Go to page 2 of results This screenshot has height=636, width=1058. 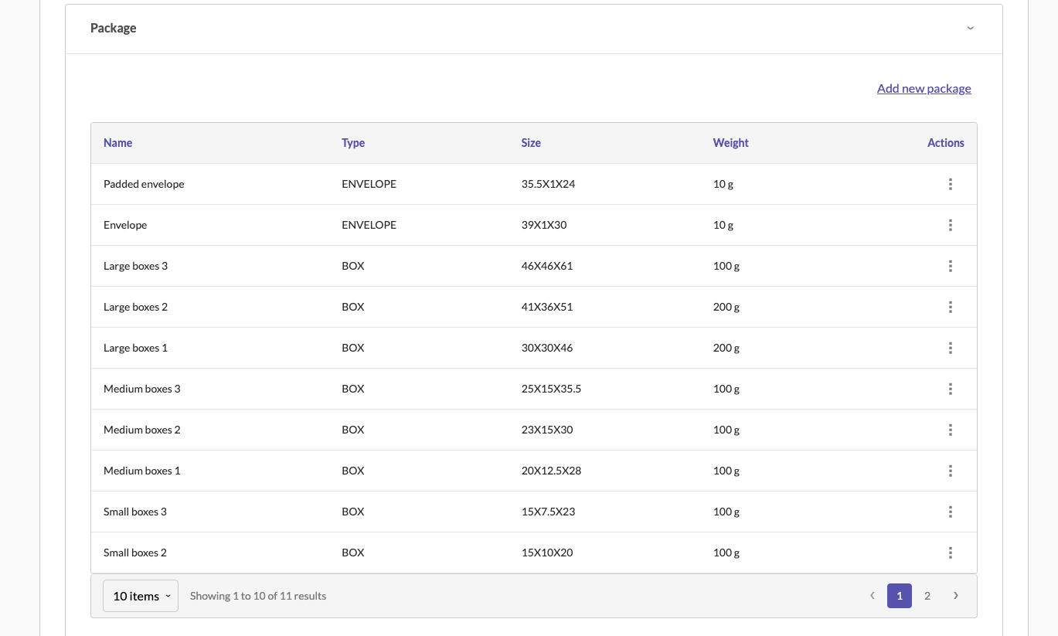click(927, 596)
